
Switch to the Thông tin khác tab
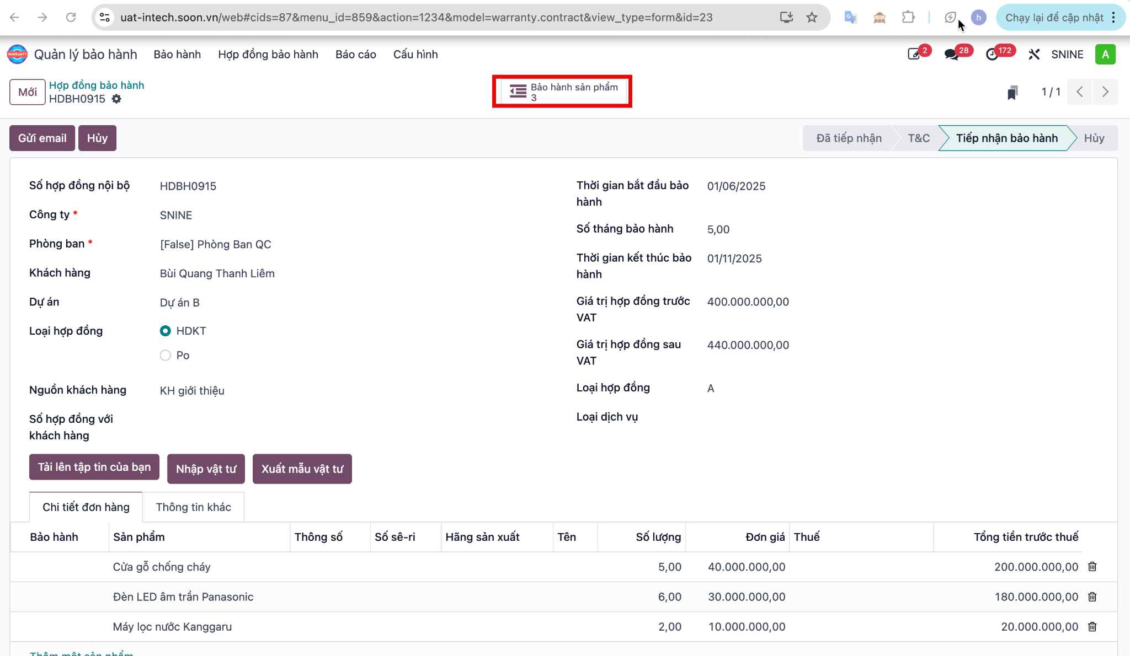[193, 507]
